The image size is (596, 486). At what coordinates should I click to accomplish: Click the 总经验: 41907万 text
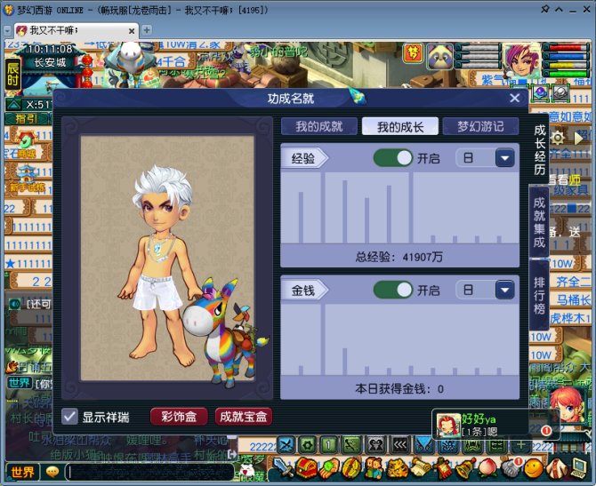[x=399, y=257]
